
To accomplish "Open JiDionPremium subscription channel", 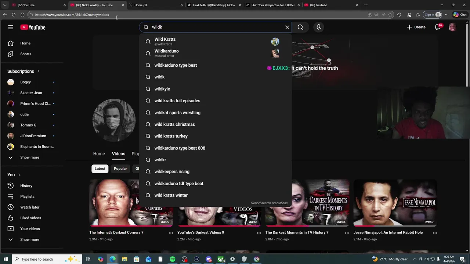I will pyautogui.click(x=32, y=136).
